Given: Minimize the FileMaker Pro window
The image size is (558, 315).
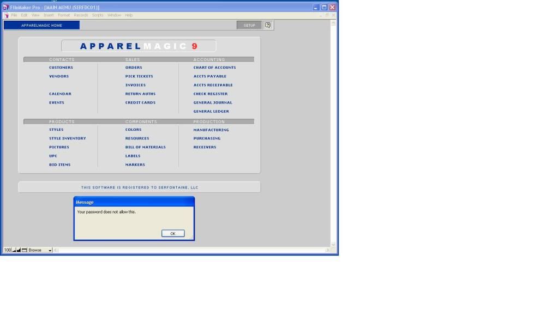Looking at the screenshot, I should [316, 7].
